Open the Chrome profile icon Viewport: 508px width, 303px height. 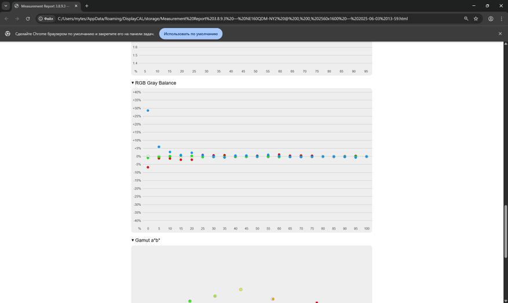tap(491, 19)
